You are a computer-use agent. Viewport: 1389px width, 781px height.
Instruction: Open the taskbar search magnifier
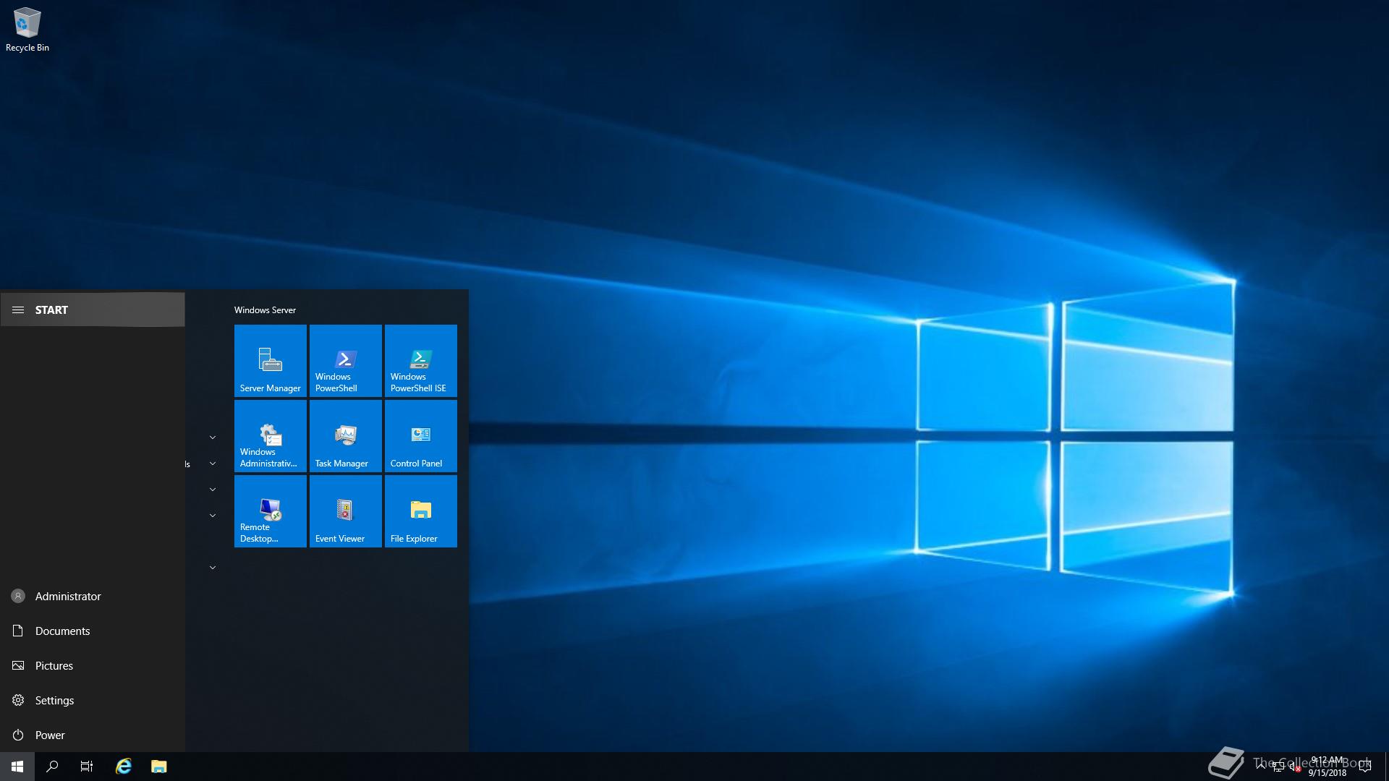(52, 767)
